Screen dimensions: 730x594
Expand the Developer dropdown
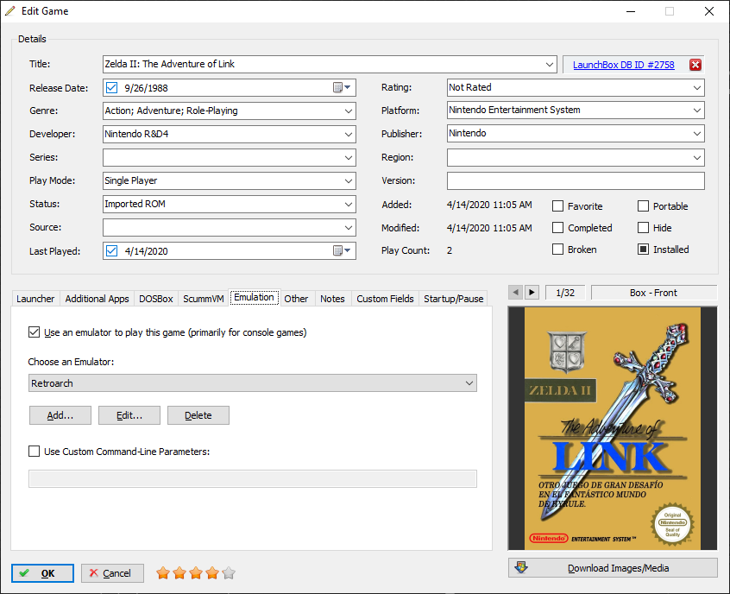[349, 134]
